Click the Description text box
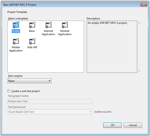Viewport: 150px width, 136px height. pos(112,47)
